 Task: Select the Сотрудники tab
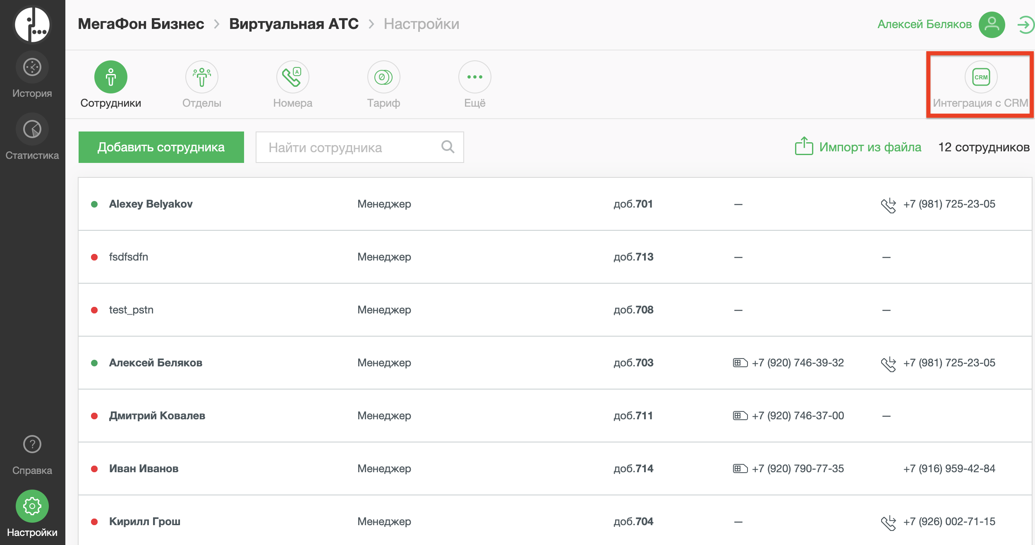click(111, 77)
